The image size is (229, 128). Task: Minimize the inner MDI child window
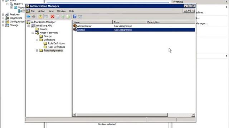pos(185,11)
